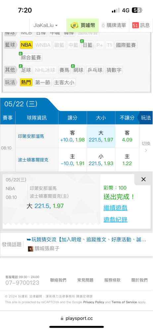The image size is (153, 331).
Task: Tap the 7:20 clock in status bar
Action: (x=25, y=10)
